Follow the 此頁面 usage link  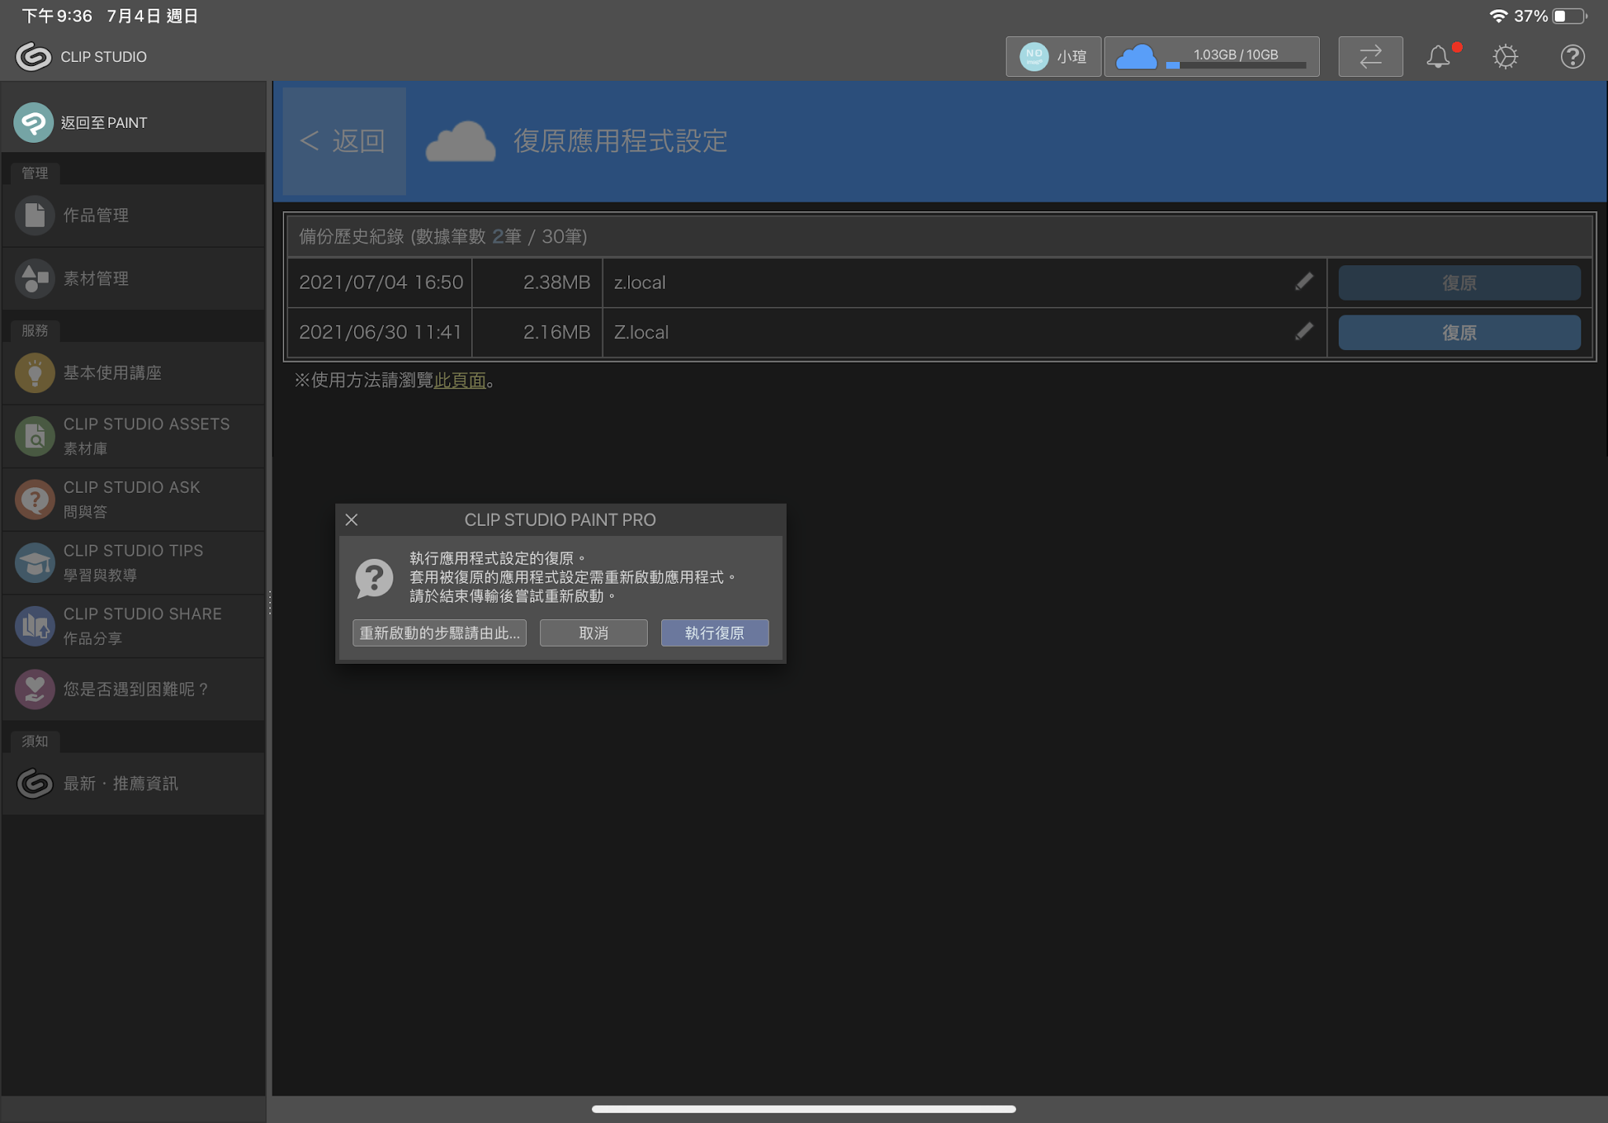point(459,381)
